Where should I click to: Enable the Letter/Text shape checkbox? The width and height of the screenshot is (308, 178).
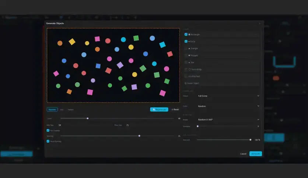(186, 76)
